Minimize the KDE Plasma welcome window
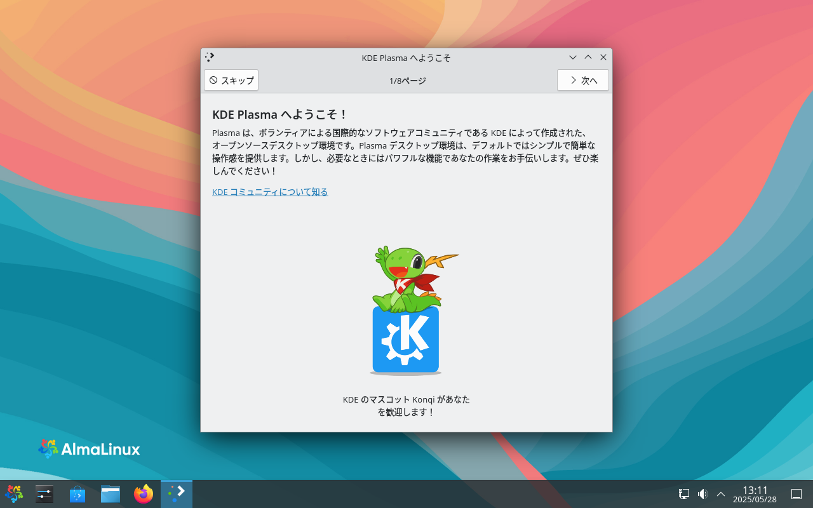This screenshot has height=508, width=813. 573,57
